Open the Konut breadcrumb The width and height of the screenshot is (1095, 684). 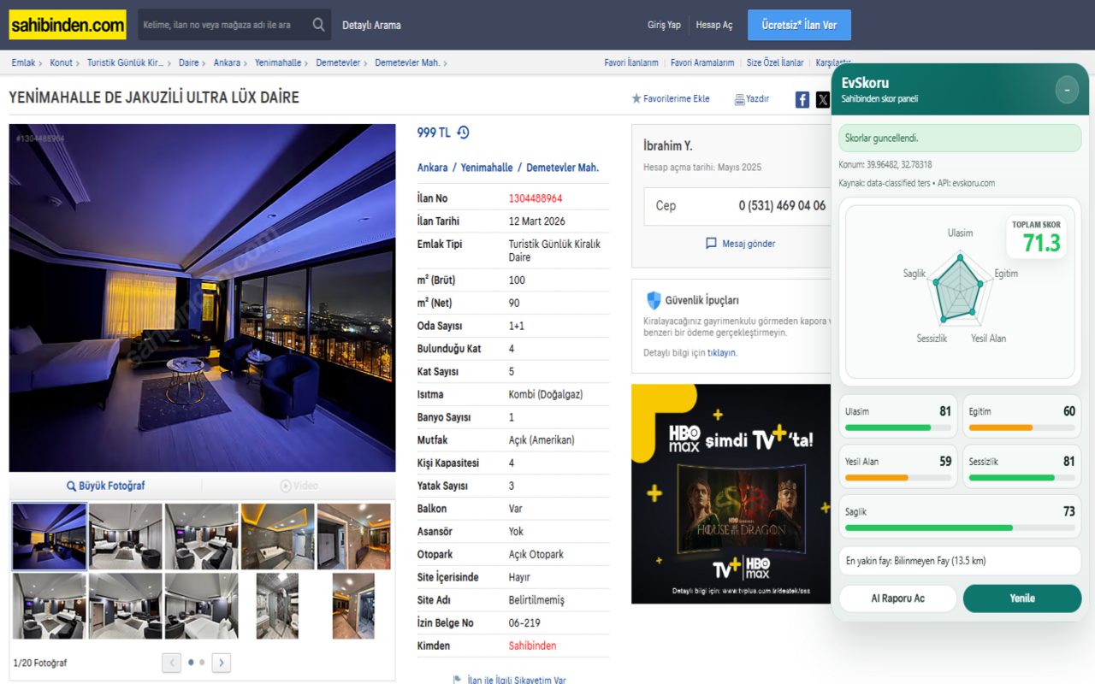[x=61, y=62]
